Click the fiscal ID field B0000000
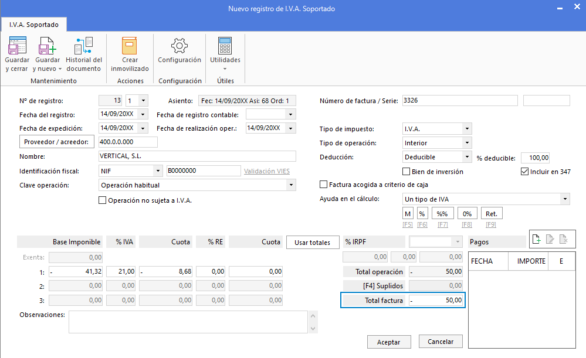Viewport: 586px width, 358px height. 204,171
